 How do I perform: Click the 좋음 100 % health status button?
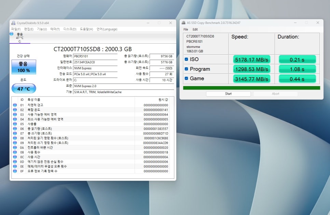tap(24, 67)
